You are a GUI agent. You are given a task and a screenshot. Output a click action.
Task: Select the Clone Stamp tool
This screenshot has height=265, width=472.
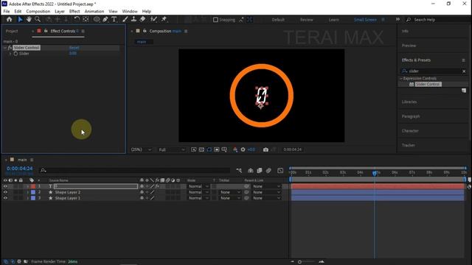(x=133, y=20)
